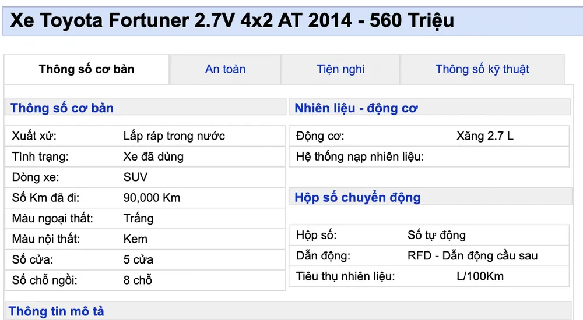This screenshot has height=320, width=583.
Task: Select the Trắng exterior color value
Action: [x=138, y=218]
